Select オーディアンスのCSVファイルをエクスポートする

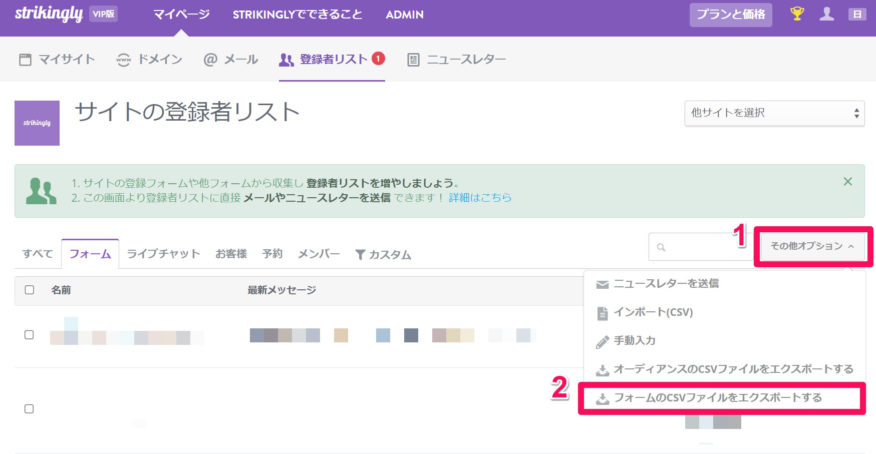point(724,369)
